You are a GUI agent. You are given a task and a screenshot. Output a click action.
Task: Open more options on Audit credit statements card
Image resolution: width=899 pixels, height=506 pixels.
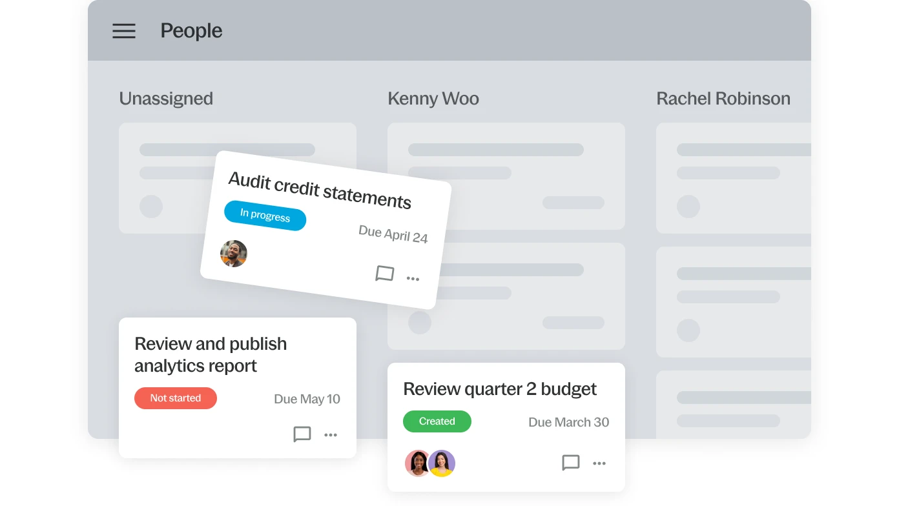tap(413, 279)
